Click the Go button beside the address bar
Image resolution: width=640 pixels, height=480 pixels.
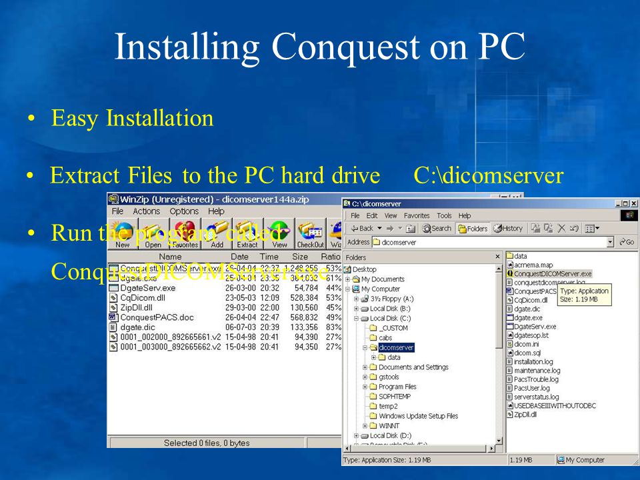pos(627,242)
